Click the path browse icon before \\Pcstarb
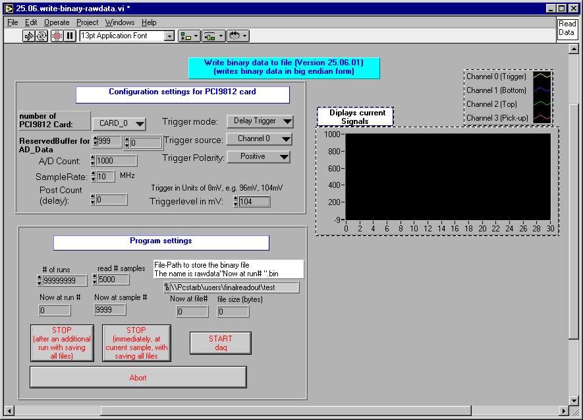The image size is (583, 420). tap(167, 287)
